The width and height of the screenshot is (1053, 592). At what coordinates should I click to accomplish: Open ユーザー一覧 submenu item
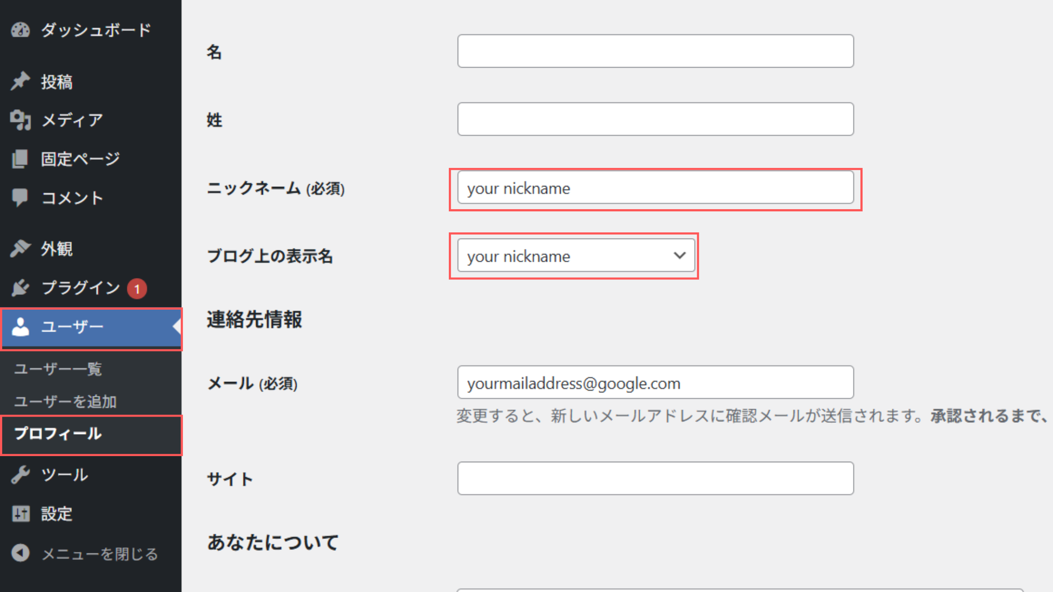[x=58, y=369]
